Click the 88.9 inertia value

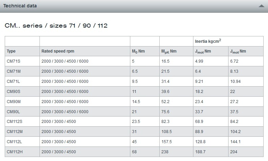coord(199,131)
